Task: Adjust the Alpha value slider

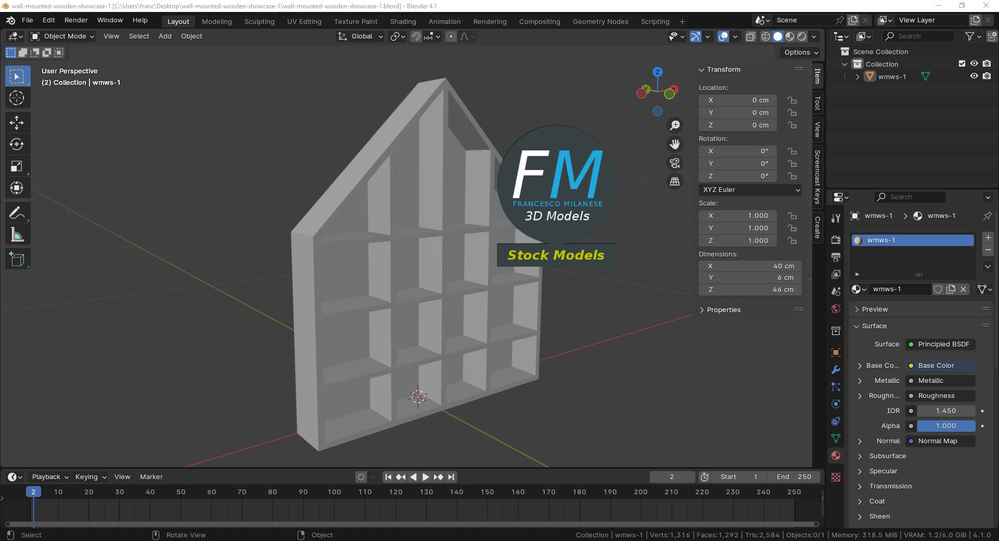Action: tap(946, 426)
